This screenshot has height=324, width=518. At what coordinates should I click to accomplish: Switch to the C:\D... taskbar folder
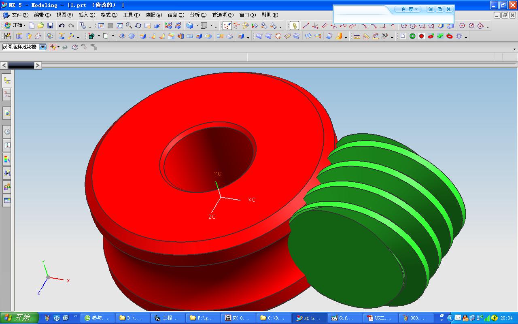(x=274, y=318)
